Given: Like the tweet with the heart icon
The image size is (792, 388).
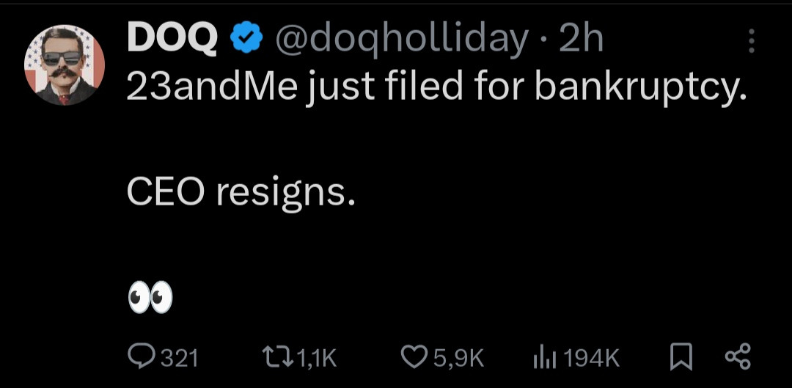Looking at the screenshot, I should click(414, 357).
